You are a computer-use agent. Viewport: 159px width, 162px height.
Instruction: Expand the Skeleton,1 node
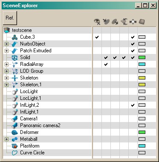pos(6,85)
